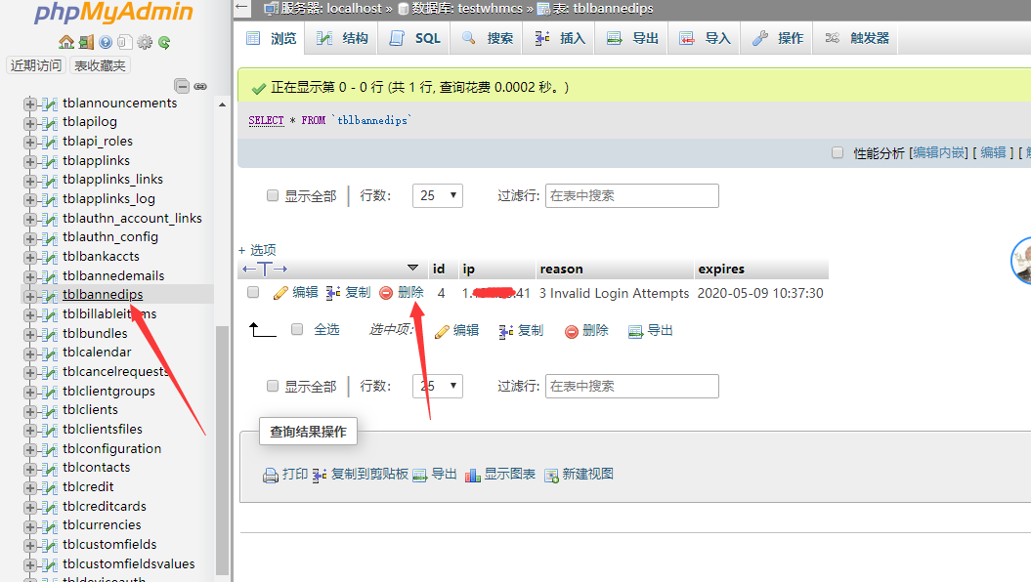Click the pencil edit icon in the selected-items bar
This screenshot has width=1031, height=582.
pos(442,331)
